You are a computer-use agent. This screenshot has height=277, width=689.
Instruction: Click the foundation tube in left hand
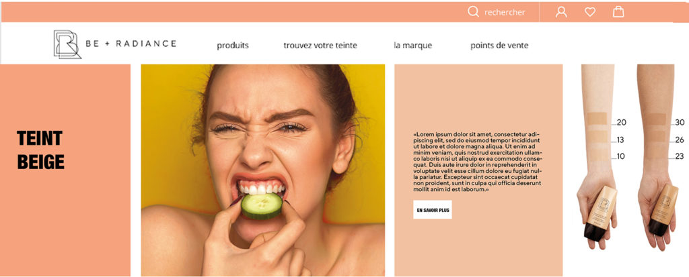[x=600, y=213]
